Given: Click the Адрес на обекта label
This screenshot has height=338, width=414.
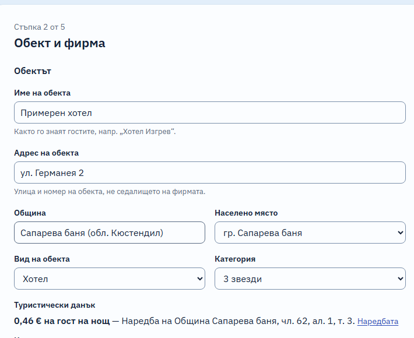Looking at the screenshot, I should point(46,153).
